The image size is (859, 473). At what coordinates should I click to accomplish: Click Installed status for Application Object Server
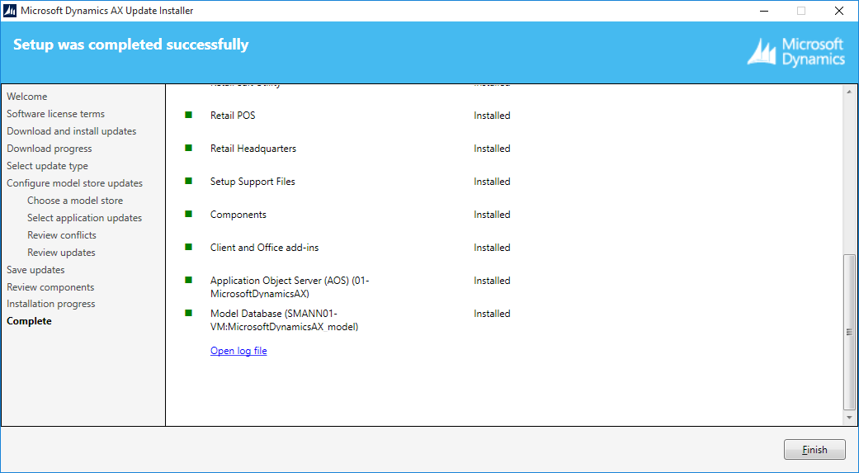(492, 281)
